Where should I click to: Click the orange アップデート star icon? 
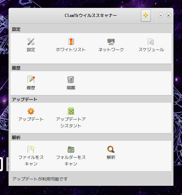(31, 111)
